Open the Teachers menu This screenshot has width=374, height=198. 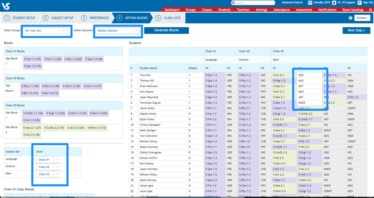point(243,10)
